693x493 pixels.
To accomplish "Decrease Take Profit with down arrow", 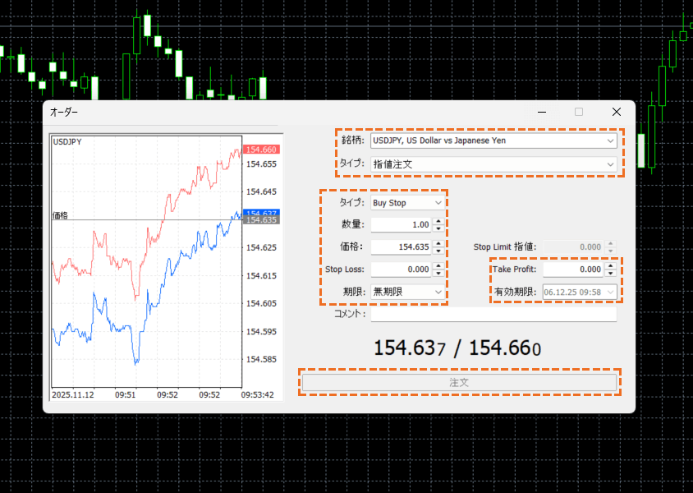I will point(609,273).
